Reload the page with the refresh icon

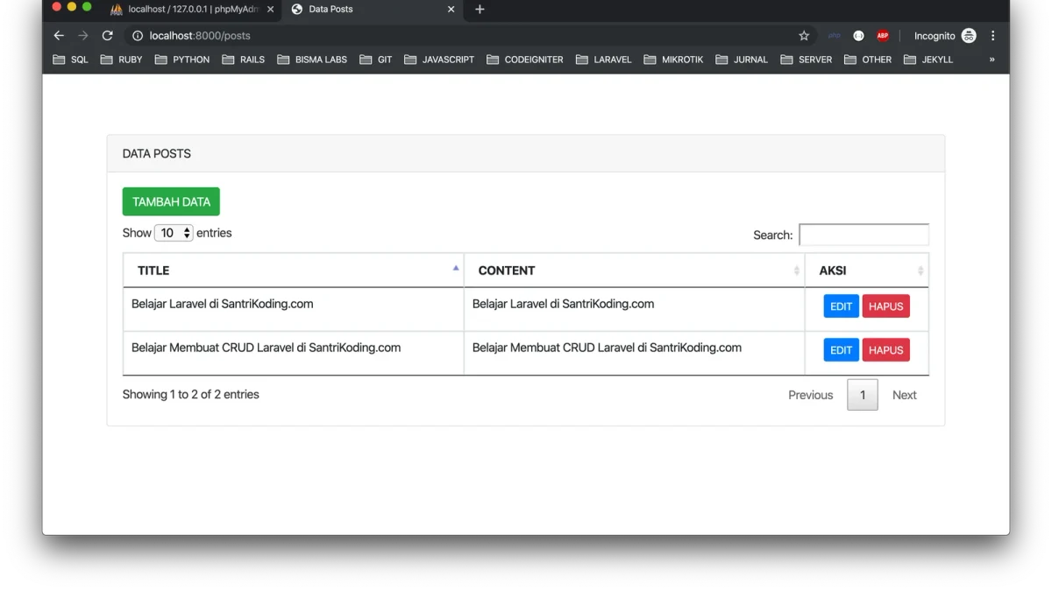click(108, 36)
